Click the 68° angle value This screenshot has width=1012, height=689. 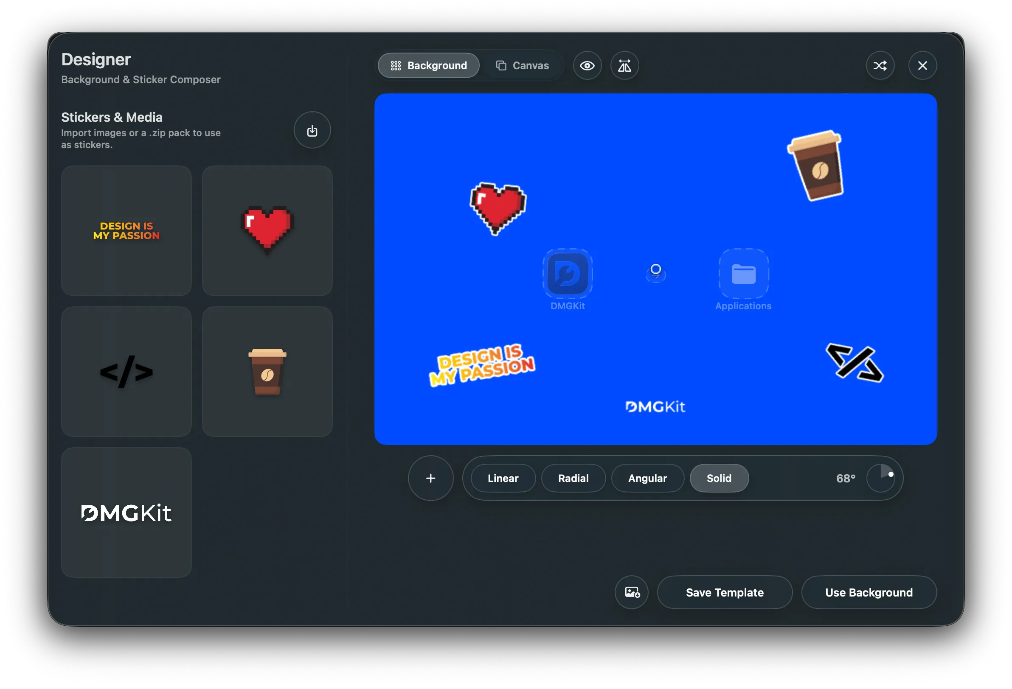click(x=846, y=478)
